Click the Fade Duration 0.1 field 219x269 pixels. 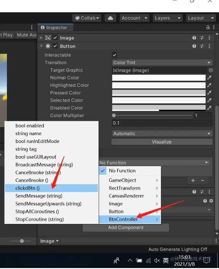click(x=162, y=123)
